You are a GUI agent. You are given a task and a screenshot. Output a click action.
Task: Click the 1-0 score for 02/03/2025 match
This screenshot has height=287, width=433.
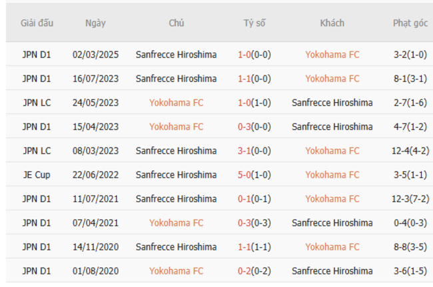click(244, 55)
